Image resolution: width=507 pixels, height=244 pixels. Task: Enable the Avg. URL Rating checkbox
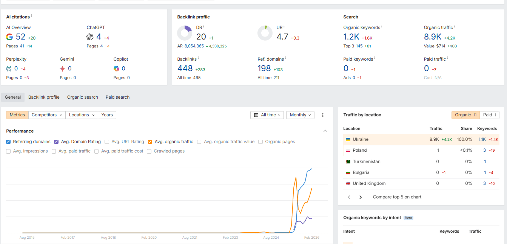107,142
